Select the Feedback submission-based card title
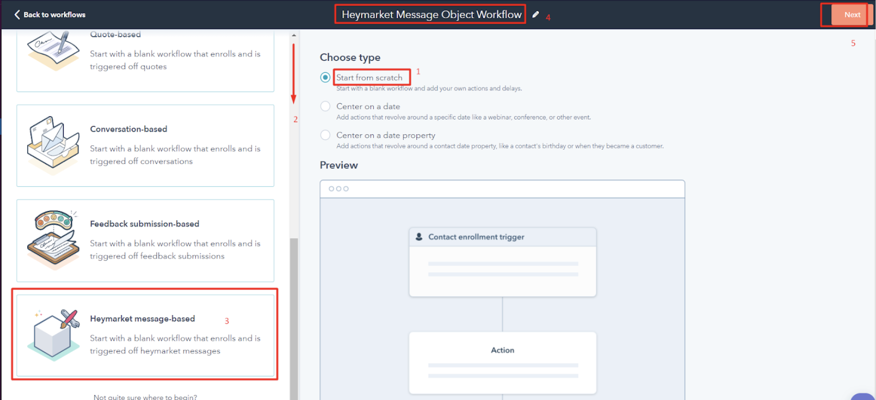Screen dimensions: 876x400 pos(145,224)
